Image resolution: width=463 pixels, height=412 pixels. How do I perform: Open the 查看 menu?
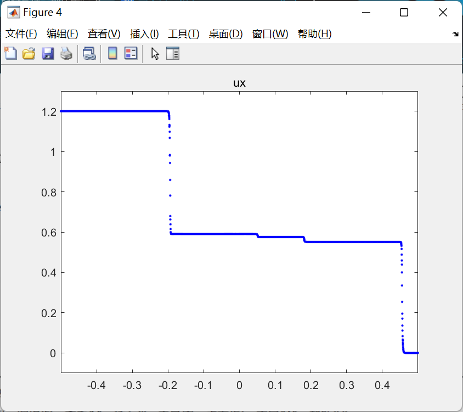pos(103,33)
